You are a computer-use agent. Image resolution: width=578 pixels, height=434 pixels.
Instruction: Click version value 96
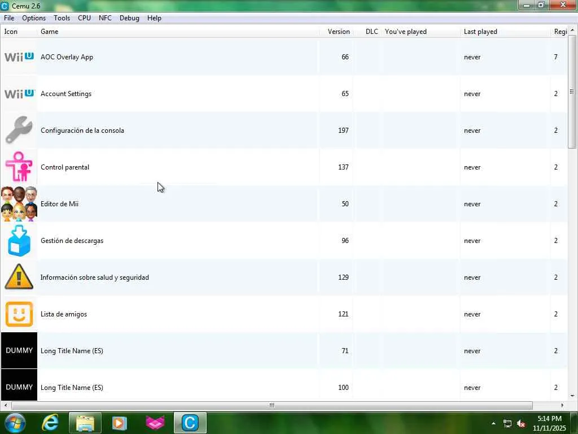click(345, 241)
